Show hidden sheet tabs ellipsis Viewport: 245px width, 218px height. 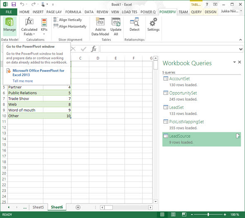point(24,208)
